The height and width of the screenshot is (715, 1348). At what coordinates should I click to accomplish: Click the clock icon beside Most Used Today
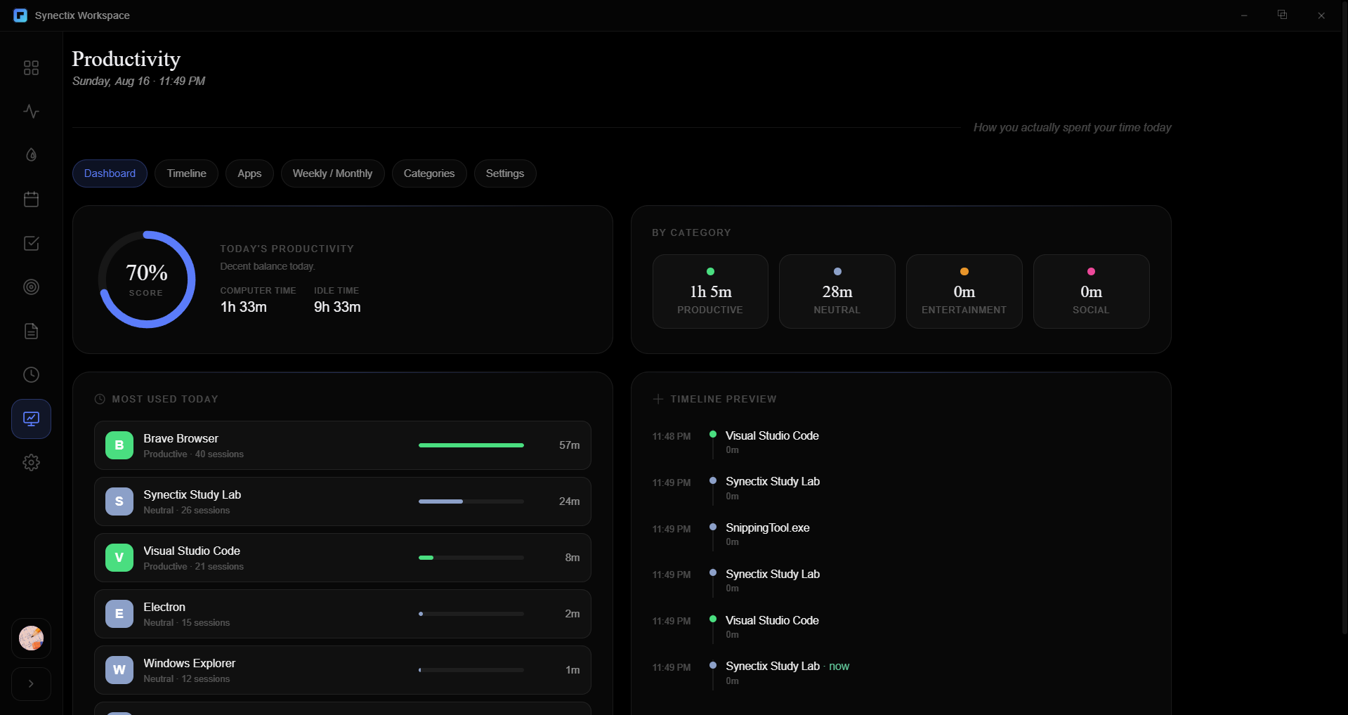click(100, 399)
